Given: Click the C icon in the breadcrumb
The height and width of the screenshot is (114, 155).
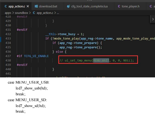Looking at the screenshot, I should (x=34, y=13).
